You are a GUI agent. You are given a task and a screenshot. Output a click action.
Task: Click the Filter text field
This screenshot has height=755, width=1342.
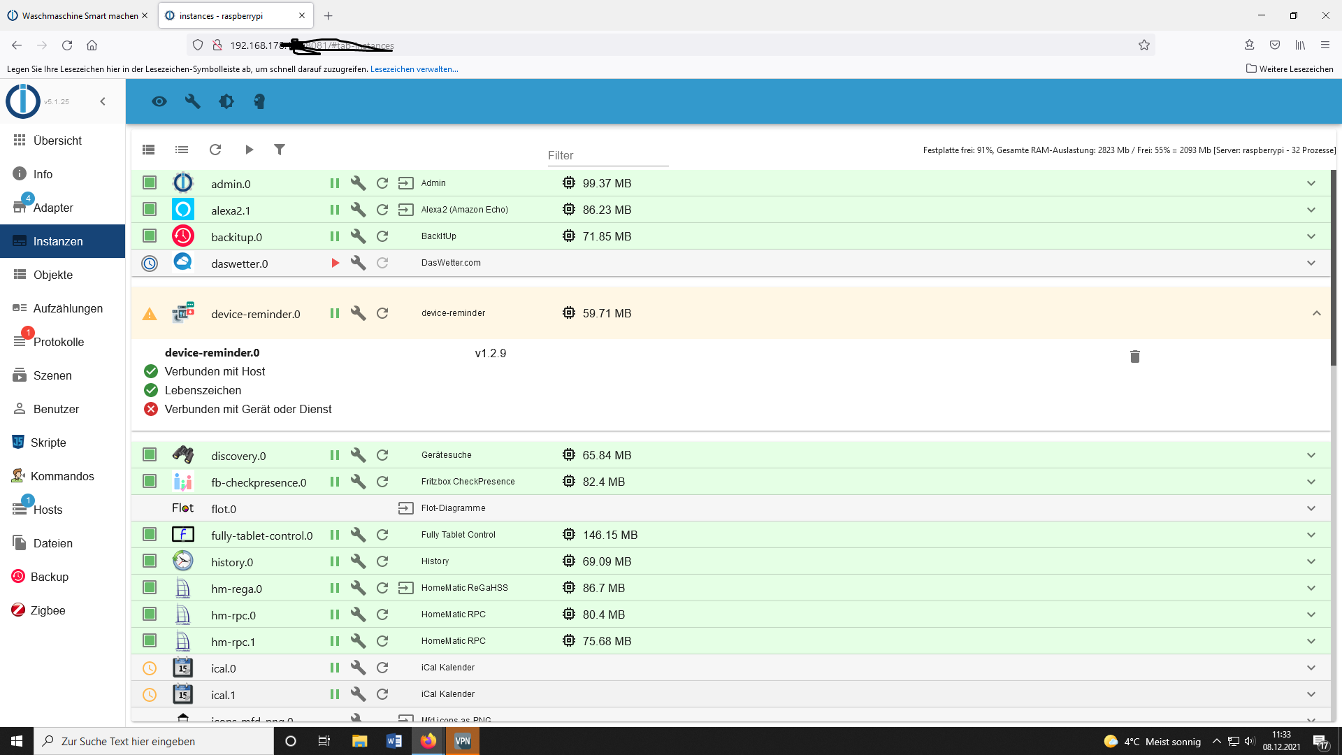coord(607,155)
